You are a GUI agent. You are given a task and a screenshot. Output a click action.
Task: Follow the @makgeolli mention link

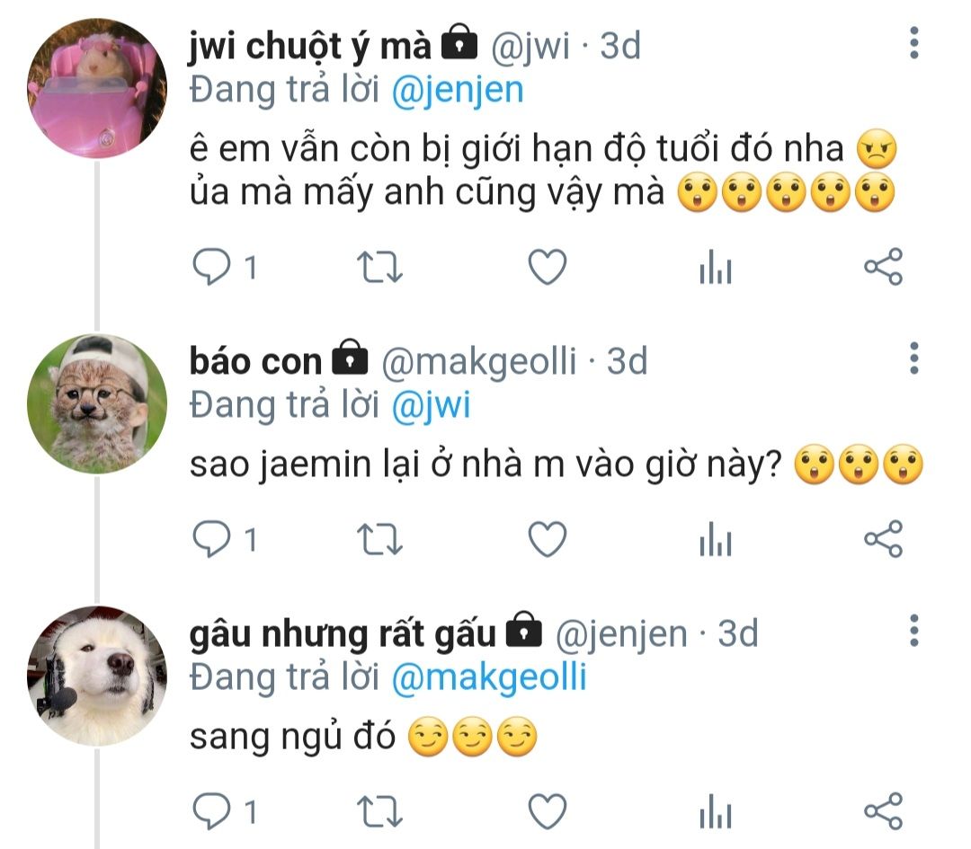tap(489, 677)
